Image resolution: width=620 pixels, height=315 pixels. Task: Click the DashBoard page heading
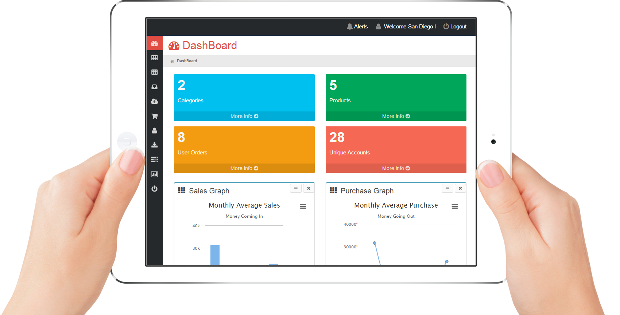[x=210, y=46]
